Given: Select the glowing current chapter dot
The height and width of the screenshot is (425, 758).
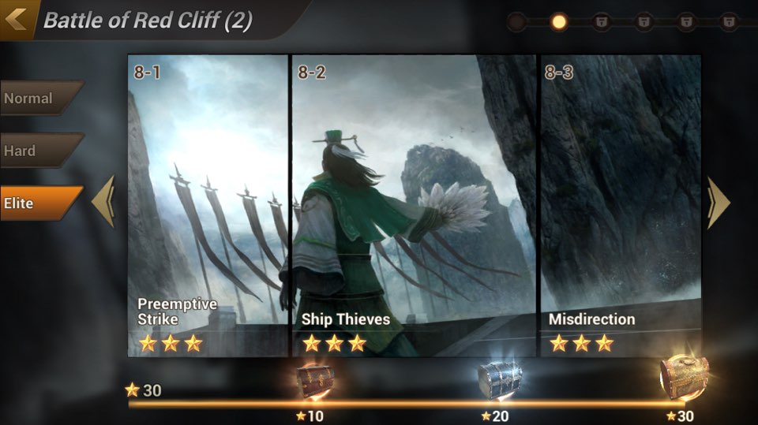Looking at the screenshot, I should coord(559,22).
